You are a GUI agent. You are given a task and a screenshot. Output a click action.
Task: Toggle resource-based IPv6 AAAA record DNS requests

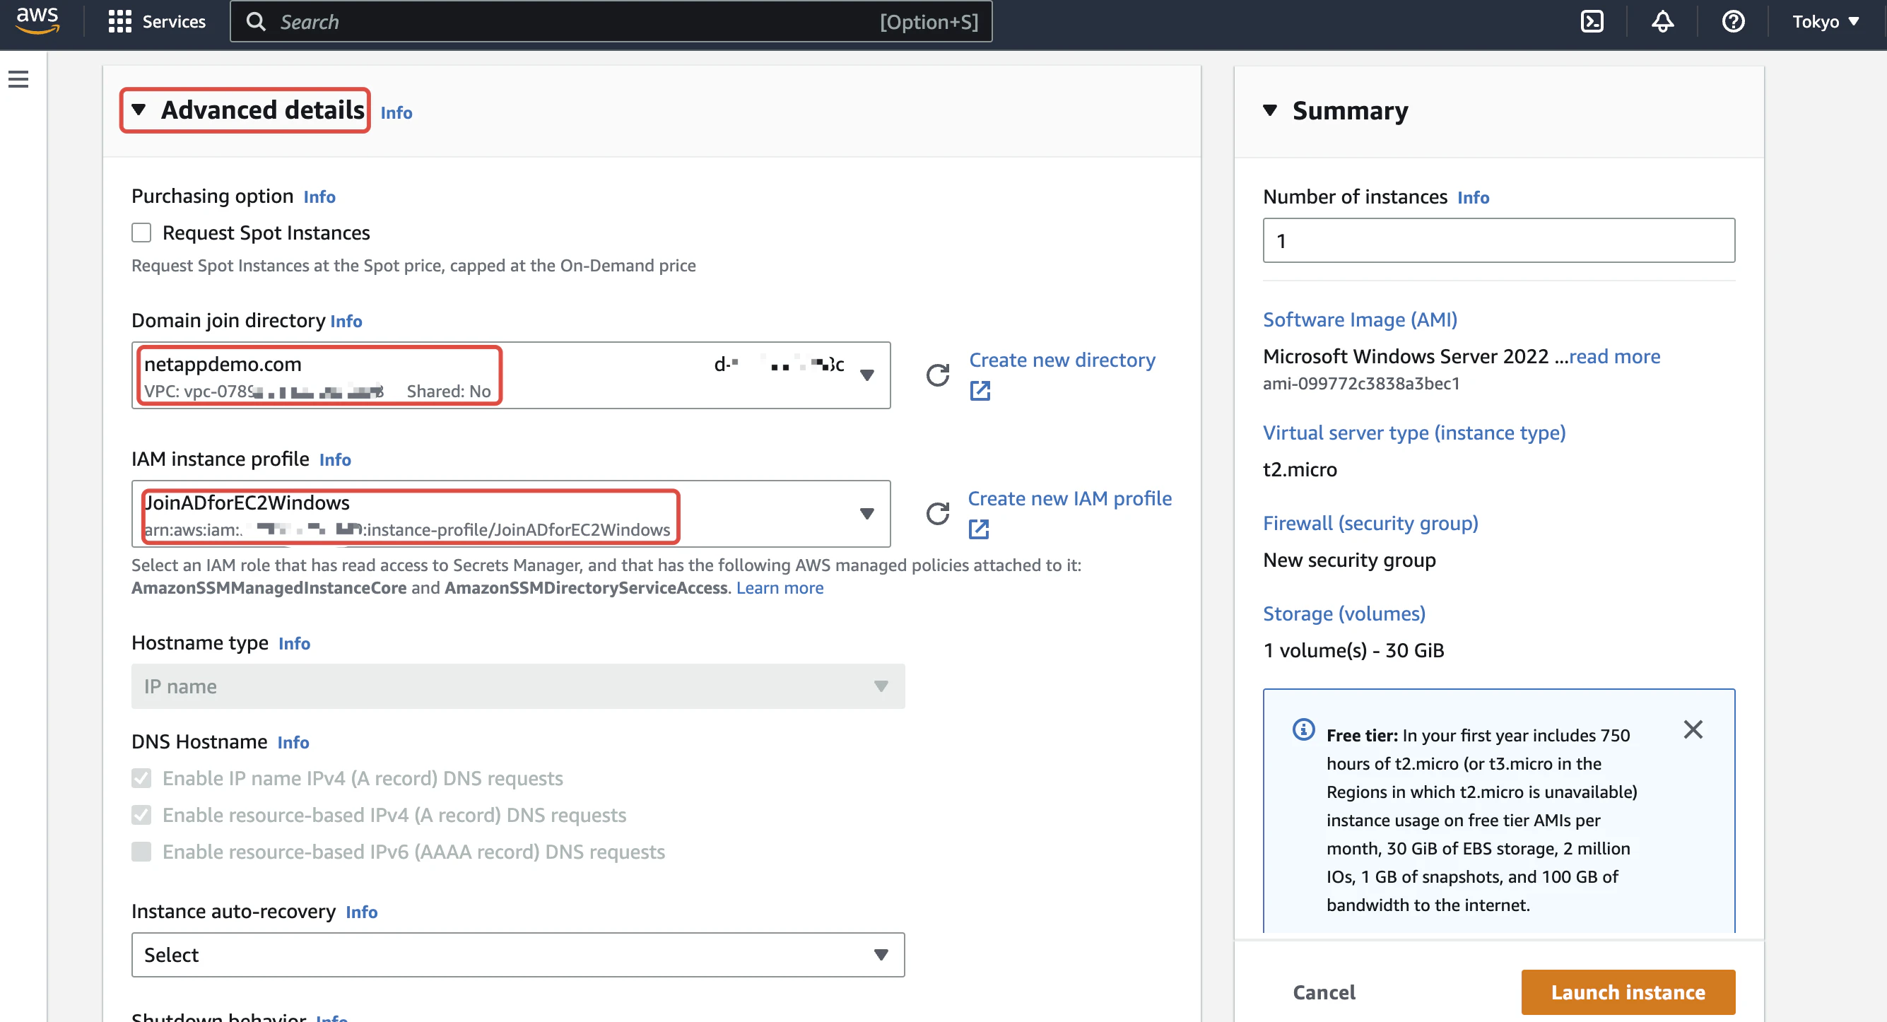point(141,851)
